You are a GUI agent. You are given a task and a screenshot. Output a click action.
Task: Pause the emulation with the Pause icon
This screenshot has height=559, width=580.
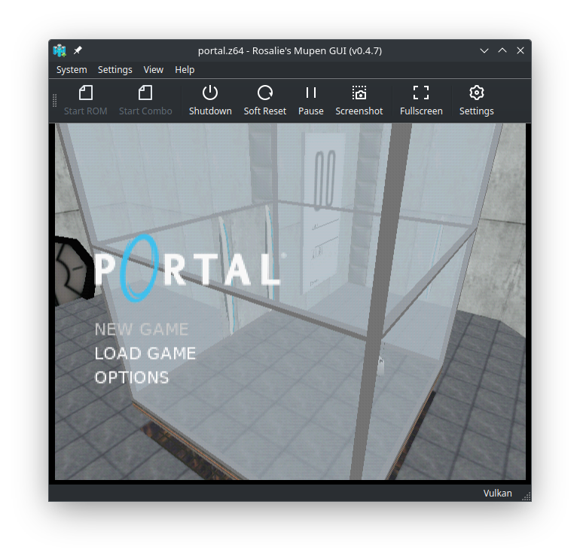click(x=310, y=93)
